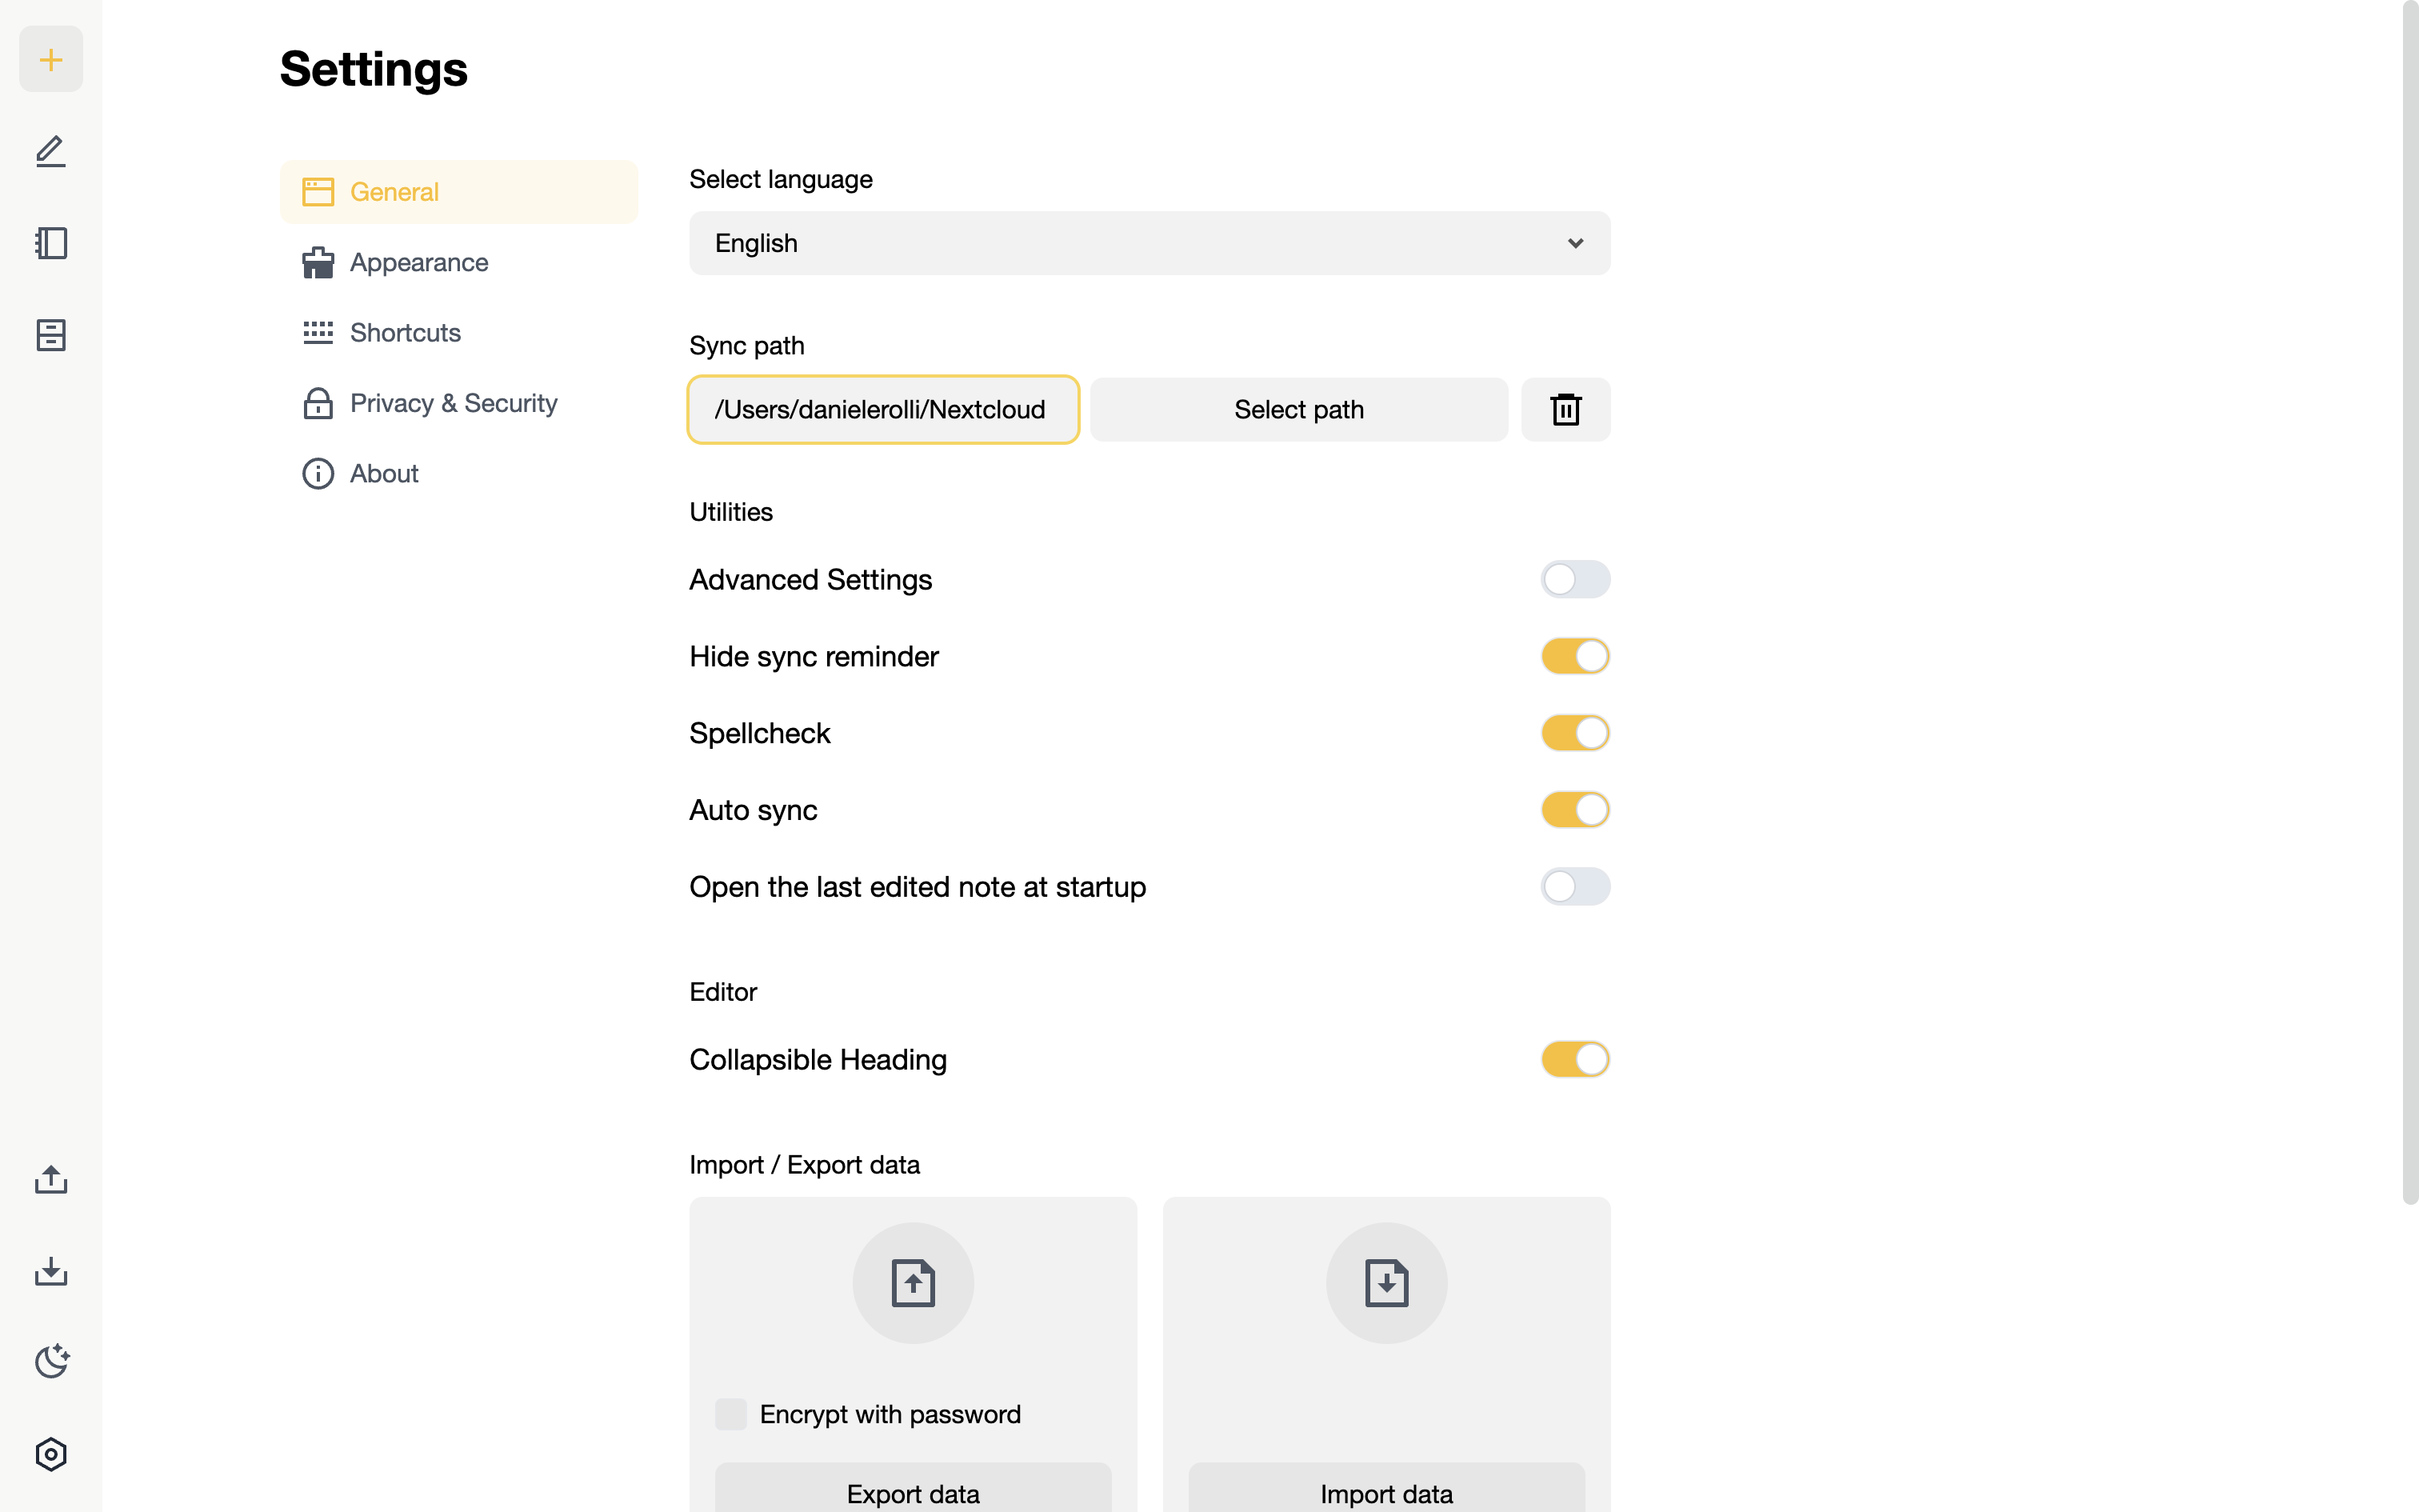Click the Import file arrow-down circle icon
The width and height of the screenshot is (2419, 1512).
(1386, 1283)
